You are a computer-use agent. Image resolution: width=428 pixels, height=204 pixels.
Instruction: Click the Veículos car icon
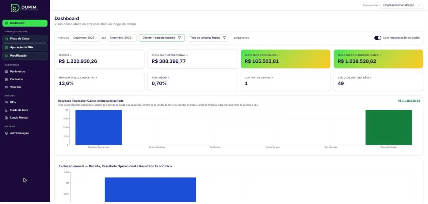pos(6,87)
